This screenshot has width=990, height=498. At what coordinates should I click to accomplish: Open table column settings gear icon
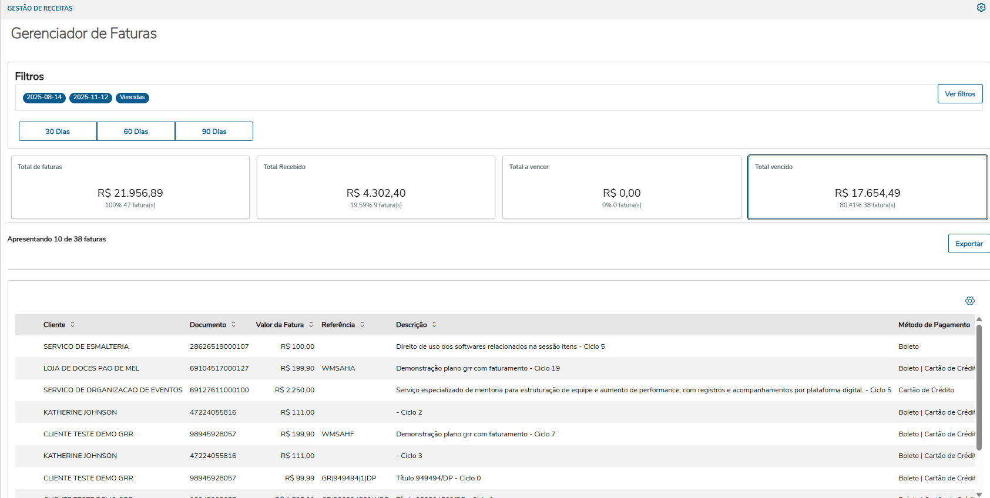tap(969, 301)
